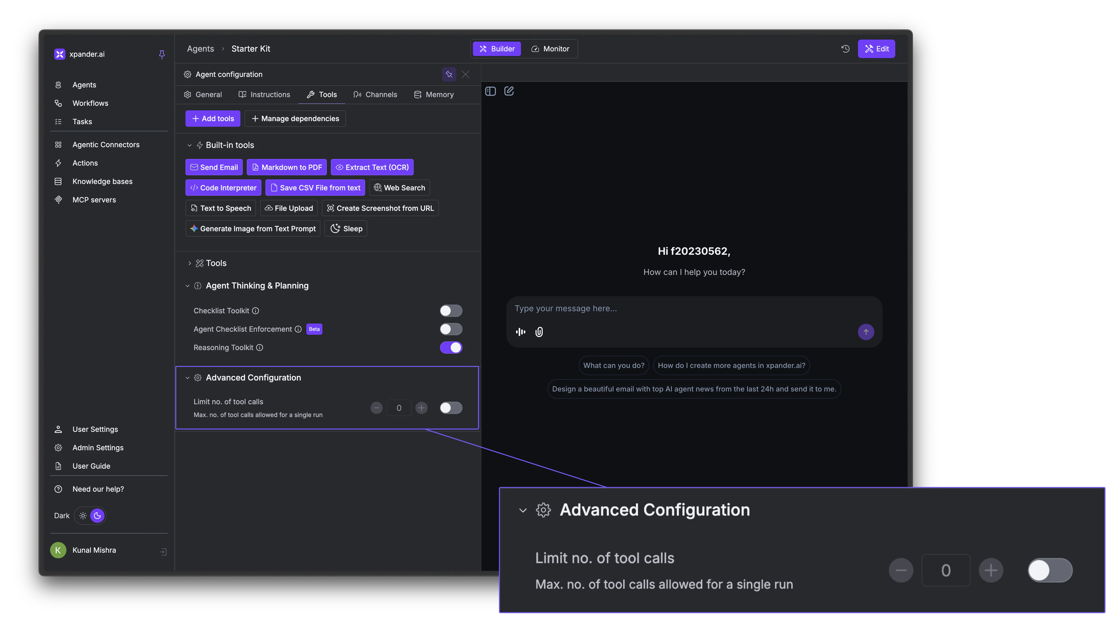The width and height of the screenshot is (1115, 624).
Task: Increment the tool calls limit stepper
Action: (x=421, y=408)
